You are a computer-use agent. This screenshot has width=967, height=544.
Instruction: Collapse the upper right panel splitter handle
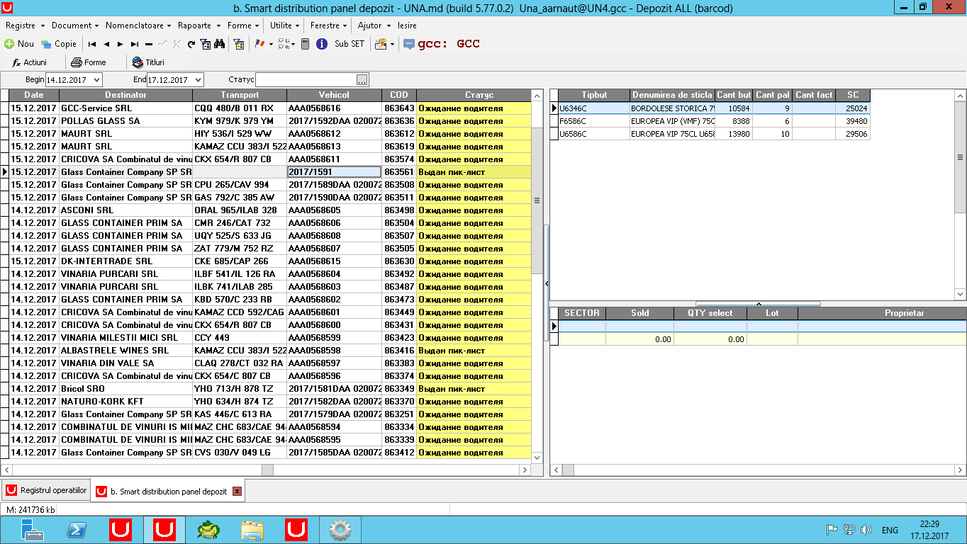tap(758, 304)
